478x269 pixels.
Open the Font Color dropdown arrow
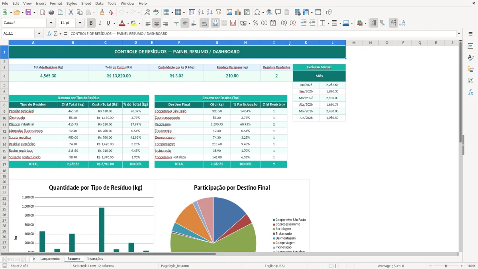tap(127, 23)
